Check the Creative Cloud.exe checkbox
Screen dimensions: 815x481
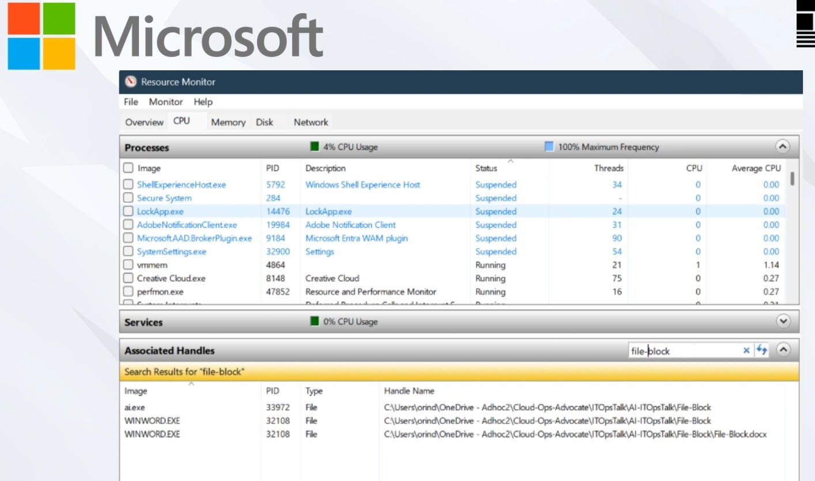click(129, 278)
